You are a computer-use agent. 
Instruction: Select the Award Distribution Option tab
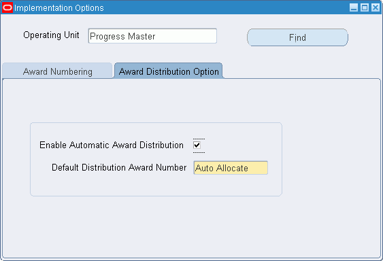pos(169,71)
